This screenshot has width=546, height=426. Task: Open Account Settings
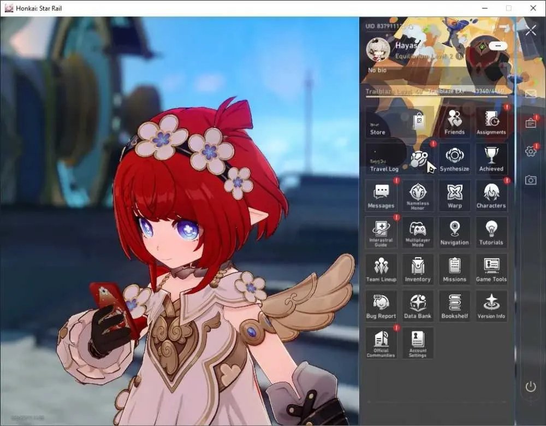[x=418, y=343]
